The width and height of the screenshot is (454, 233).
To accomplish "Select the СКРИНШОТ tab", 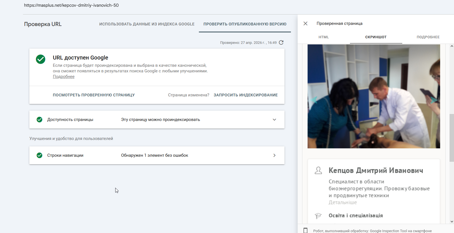I will click(376, 37).
